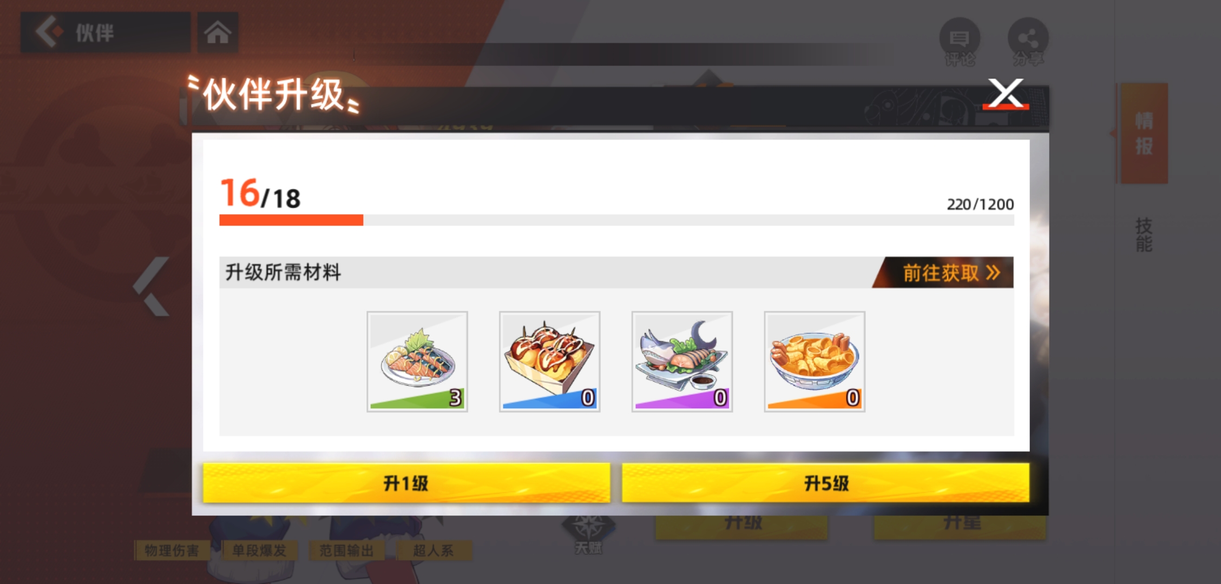
Task: Click the orange experience progress bar
Action: [616, 220]
